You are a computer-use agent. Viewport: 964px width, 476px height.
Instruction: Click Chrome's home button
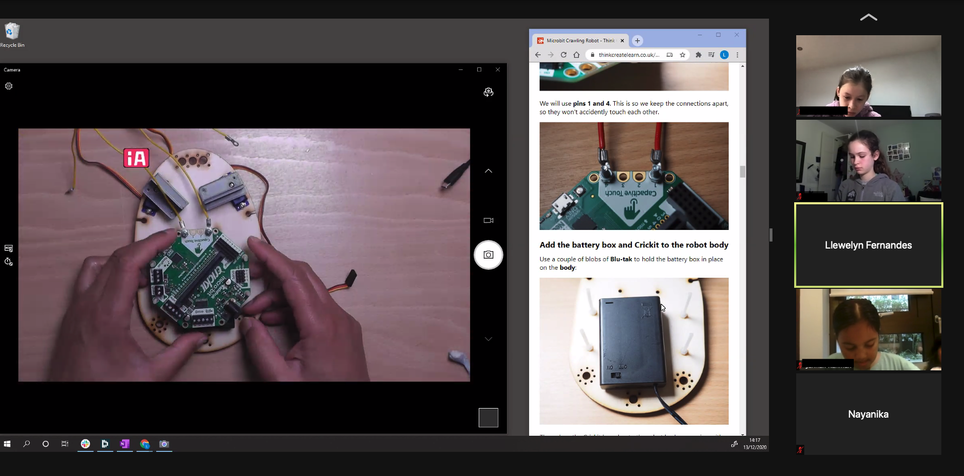576,55
